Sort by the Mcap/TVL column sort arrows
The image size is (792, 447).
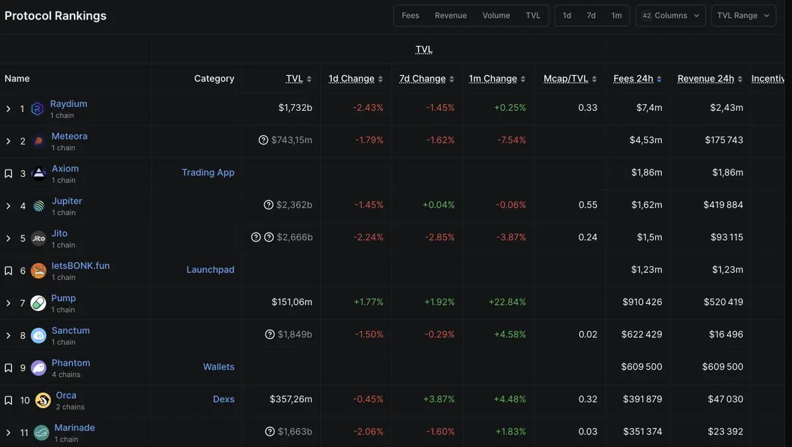point(594,79)
